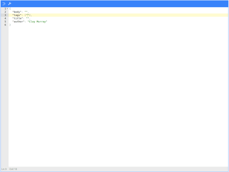Place cursor on the "tags" key
The image size is (229, 172).
(x=17, y=15)
